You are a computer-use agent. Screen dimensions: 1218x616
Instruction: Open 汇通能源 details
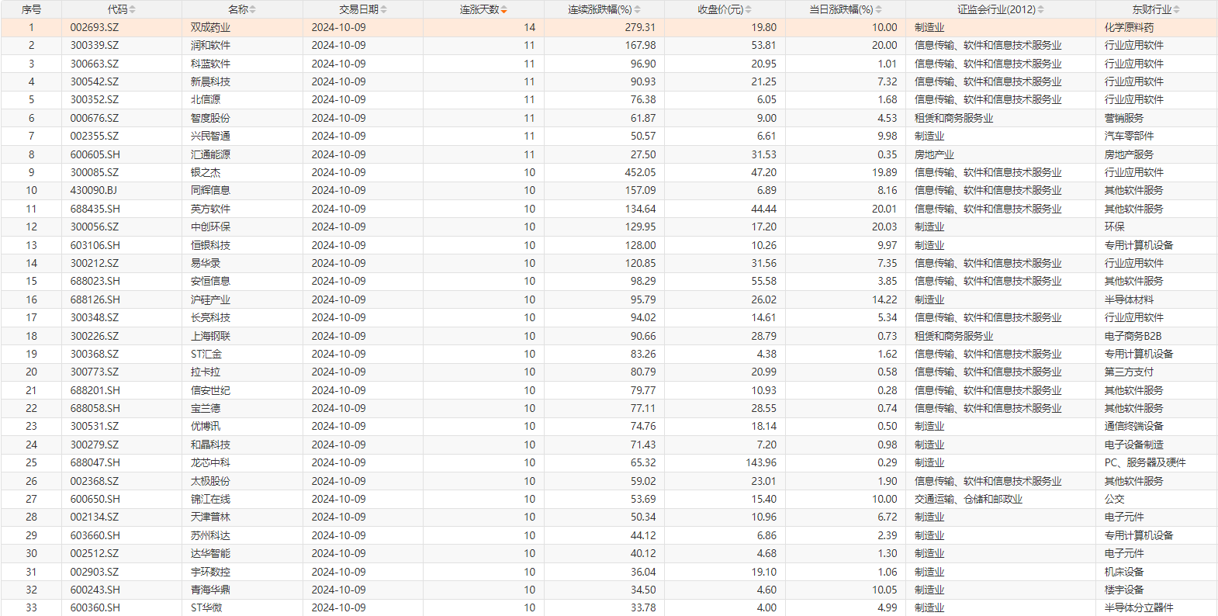pos(210,154)
